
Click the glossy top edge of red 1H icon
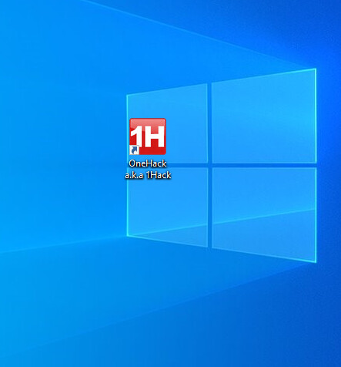click(148, 121)
